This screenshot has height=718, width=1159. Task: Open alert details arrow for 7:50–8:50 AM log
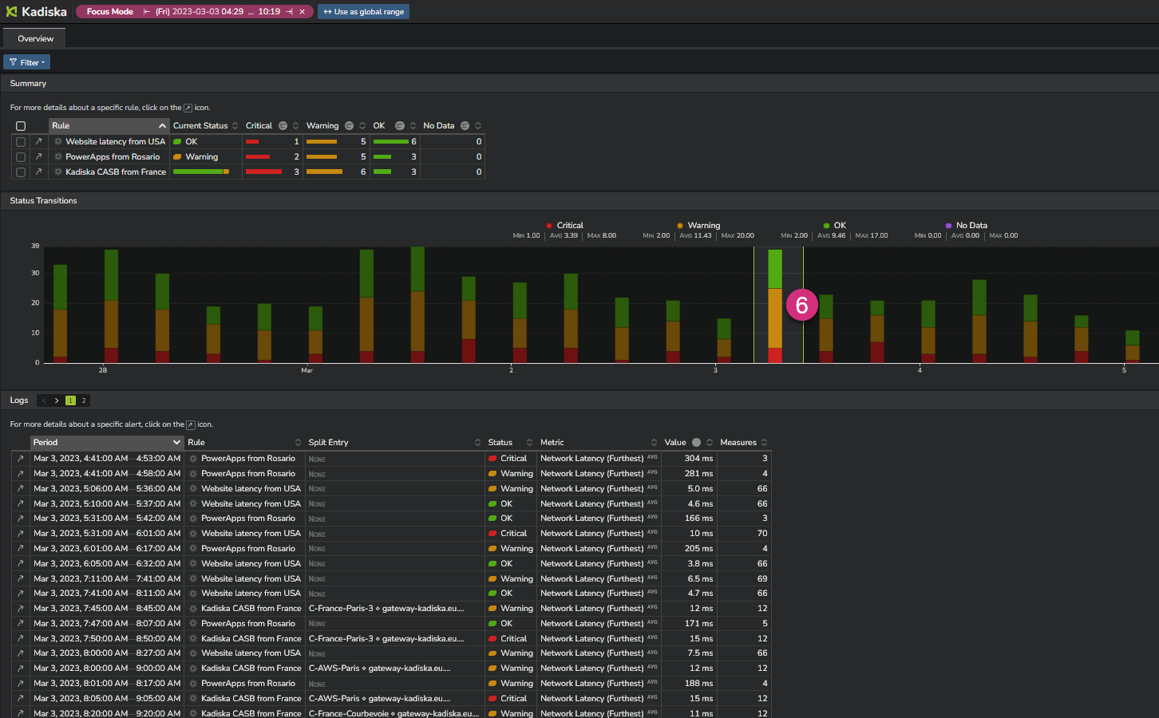click(x=20, y=639)
